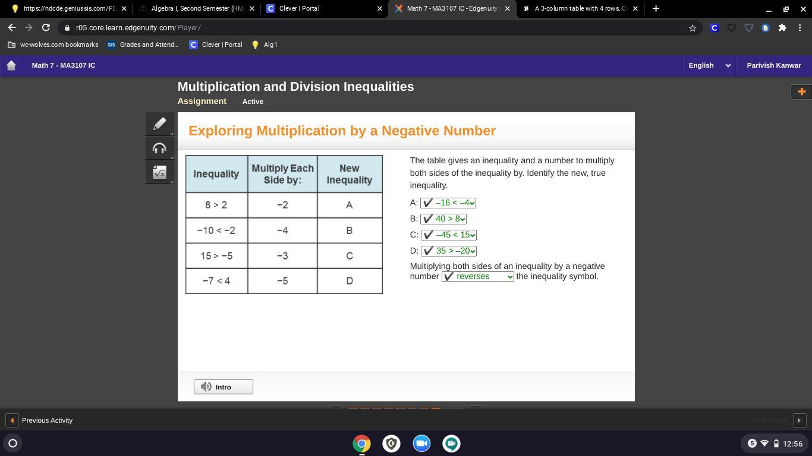Open the system tray clock showing 12:56
The image size is (812, 456).
(793, 444)
